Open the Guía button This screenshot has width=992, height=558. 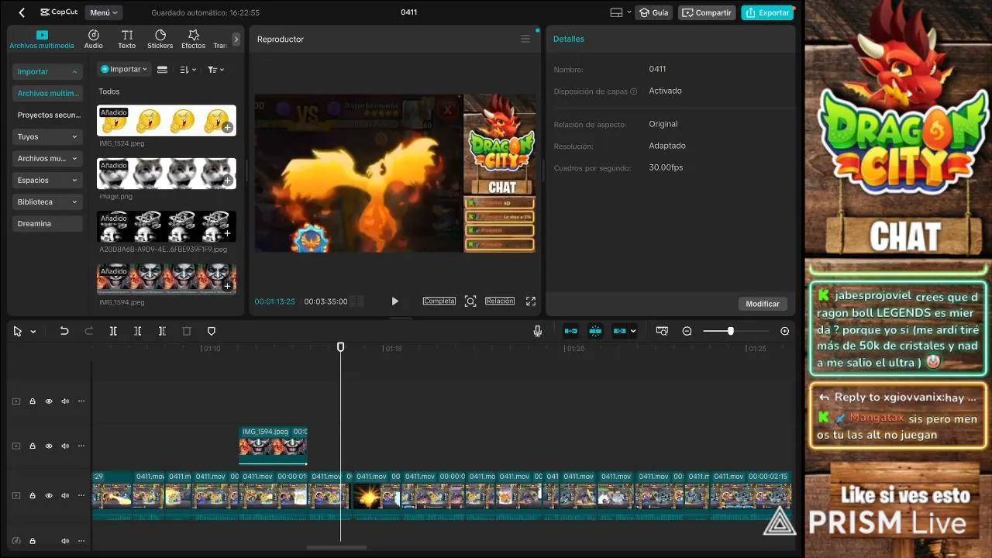[x=653, y=12]
